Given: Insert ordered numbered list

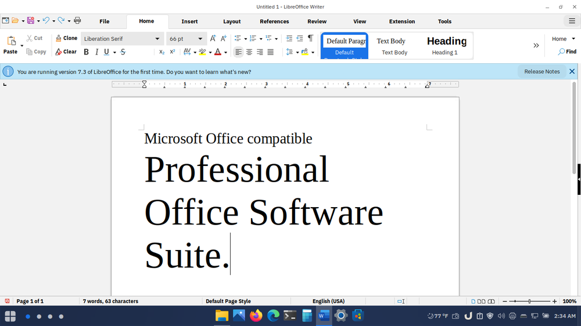Looking at the screenshot, I should [253, 38].
